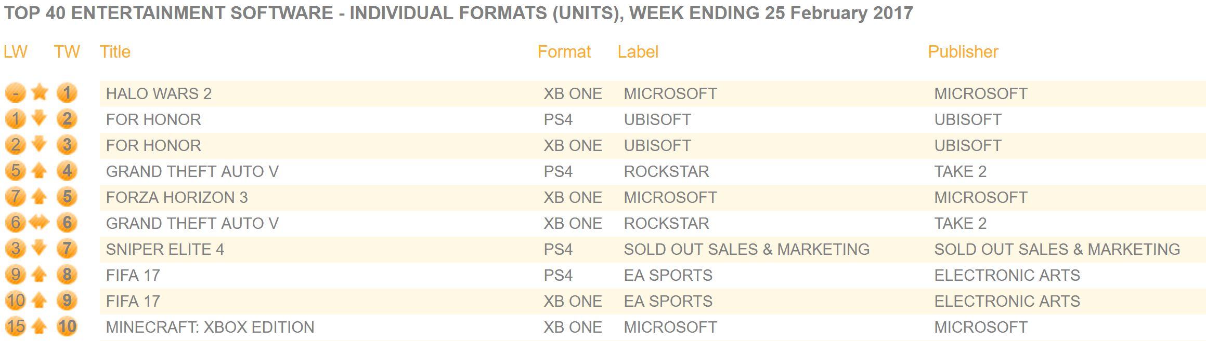Click the Format column header
This screenshot has height=341, width=1206.
(x=564, y=52)
